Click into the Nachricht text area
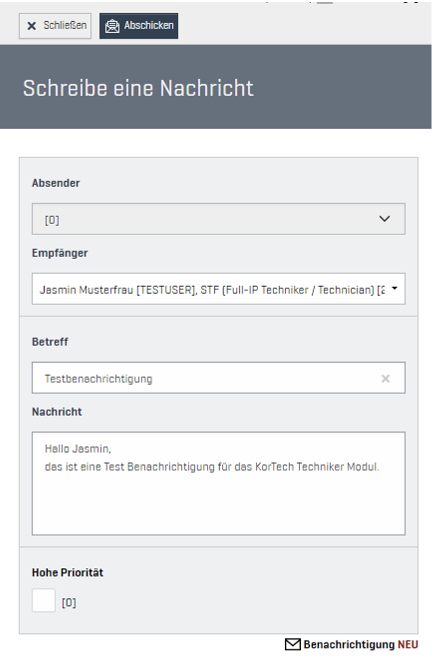The image size is (432, 656). (218, 496)
